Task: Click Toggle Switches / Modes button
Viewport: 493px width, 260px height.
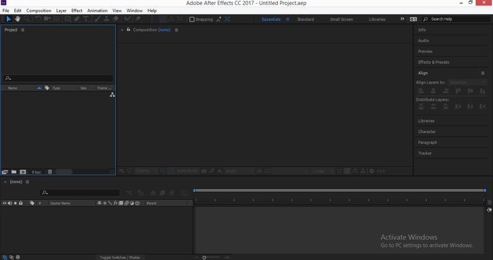Action: 120,258
